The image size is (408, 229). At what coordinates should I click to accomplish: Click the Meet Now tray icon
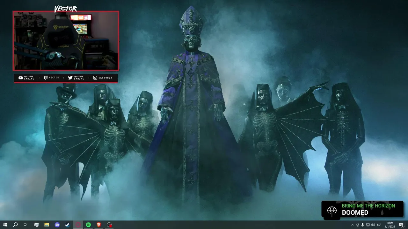357,225
